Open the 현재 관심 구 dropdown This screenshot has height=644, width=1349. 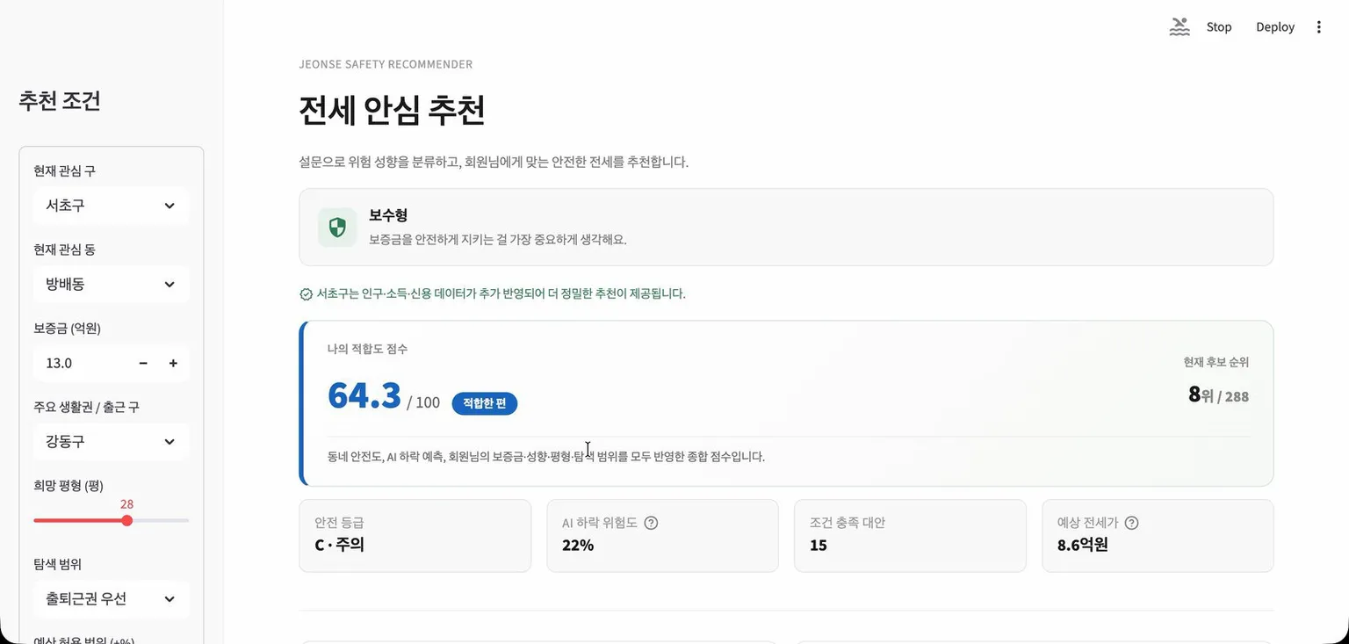[111, 206]
